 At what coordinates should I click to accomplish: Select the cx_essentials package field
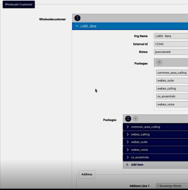(x=172, y=96)
